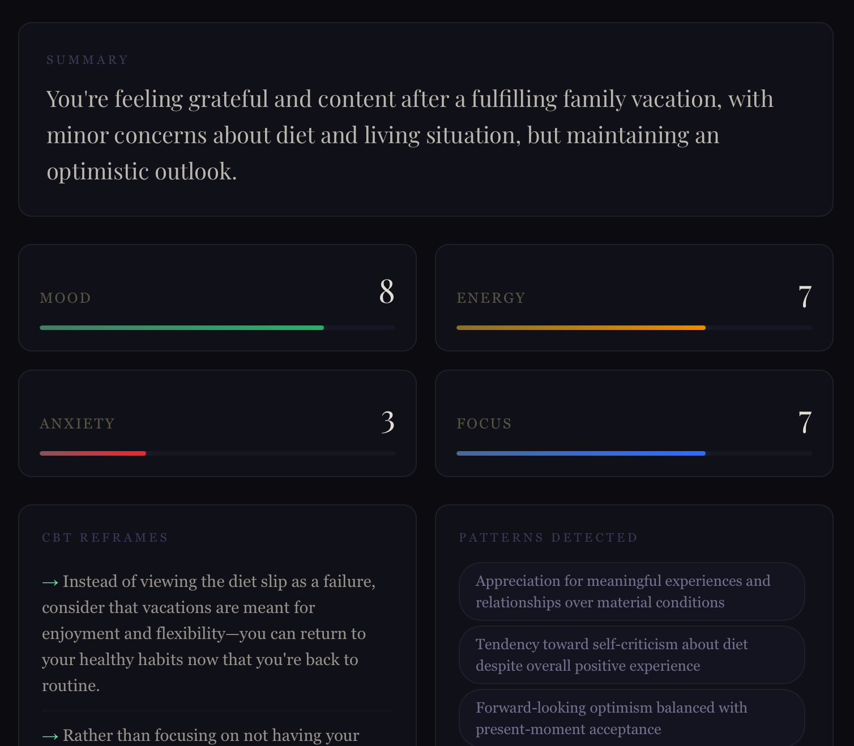Click the blue Focus progress bar
This screenshot has width=854, height=746.
point(580,453)
